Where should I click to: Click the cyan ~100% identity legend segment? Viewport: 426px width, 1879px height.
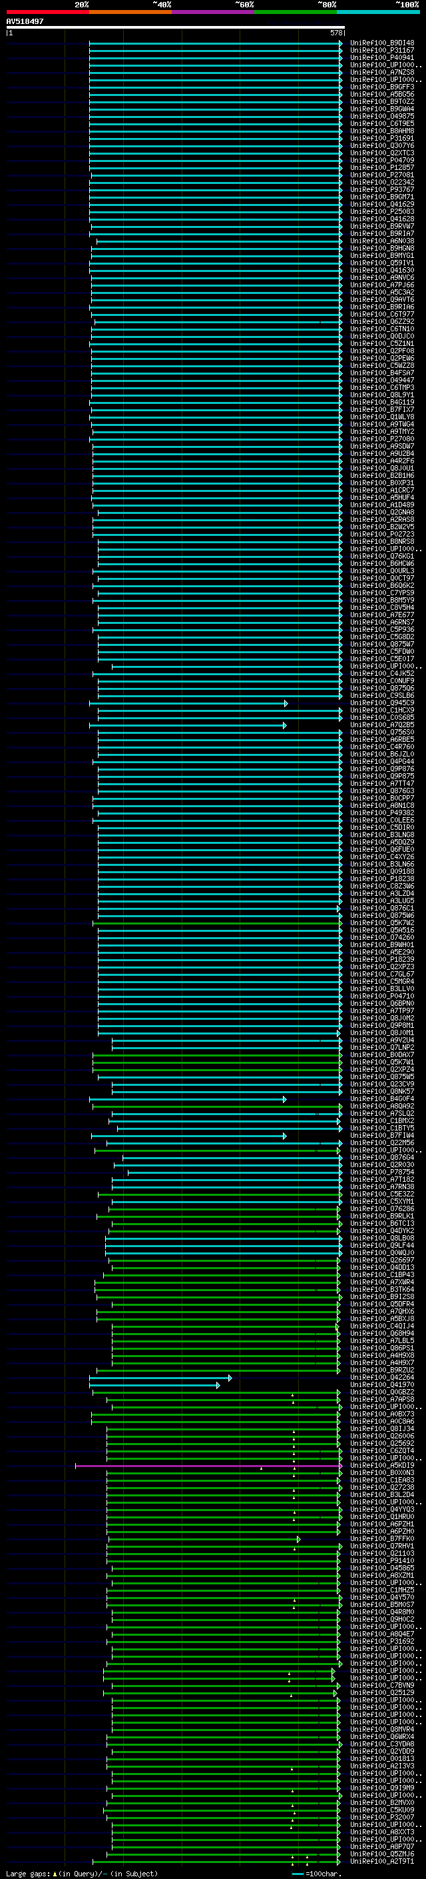tap(378, 12)
